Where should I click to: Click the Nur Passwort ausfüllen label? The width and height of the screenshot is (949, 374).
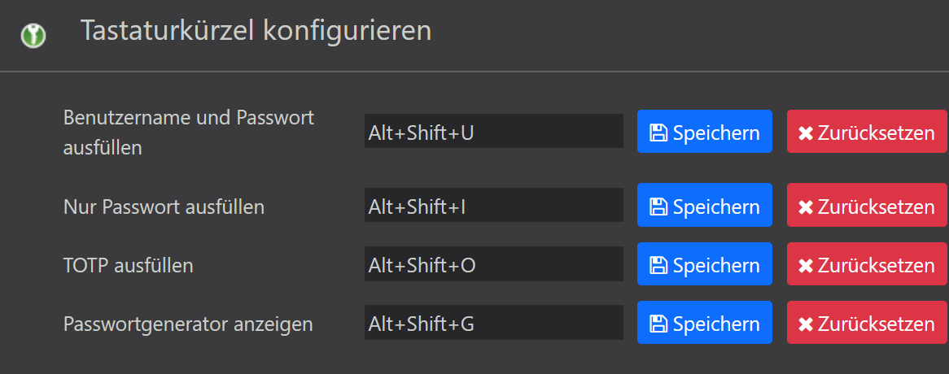click(164, 207)
